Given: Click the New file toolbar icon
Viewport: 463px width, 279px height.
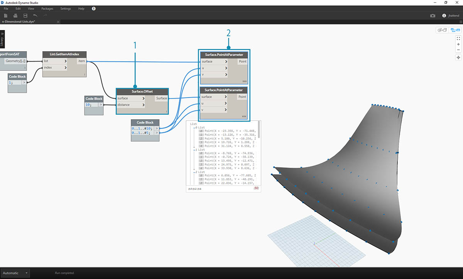Looking at the screenshot, I should coord(6,15).
